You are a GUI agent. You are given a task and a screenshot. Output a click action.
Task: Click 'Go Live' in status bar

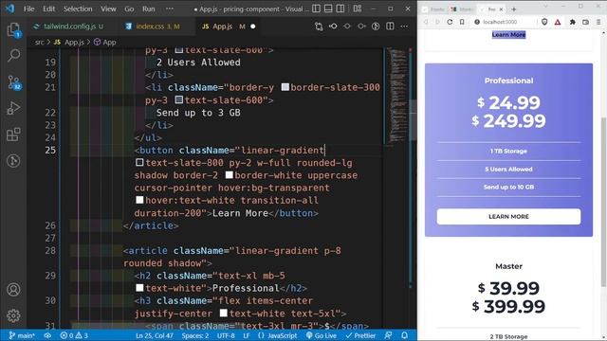pyautogui.click(x=322, y=335)
